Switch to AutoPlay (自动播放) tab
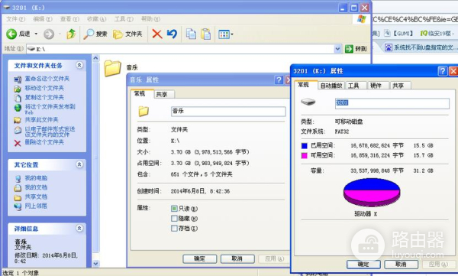 331,86
